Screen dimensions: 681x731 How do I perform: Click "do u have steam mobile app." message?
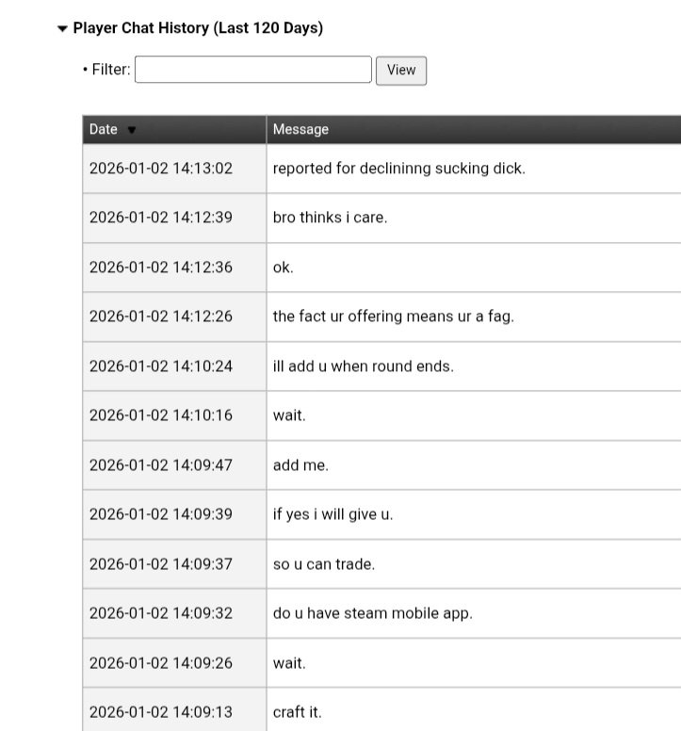coord(372,613)
